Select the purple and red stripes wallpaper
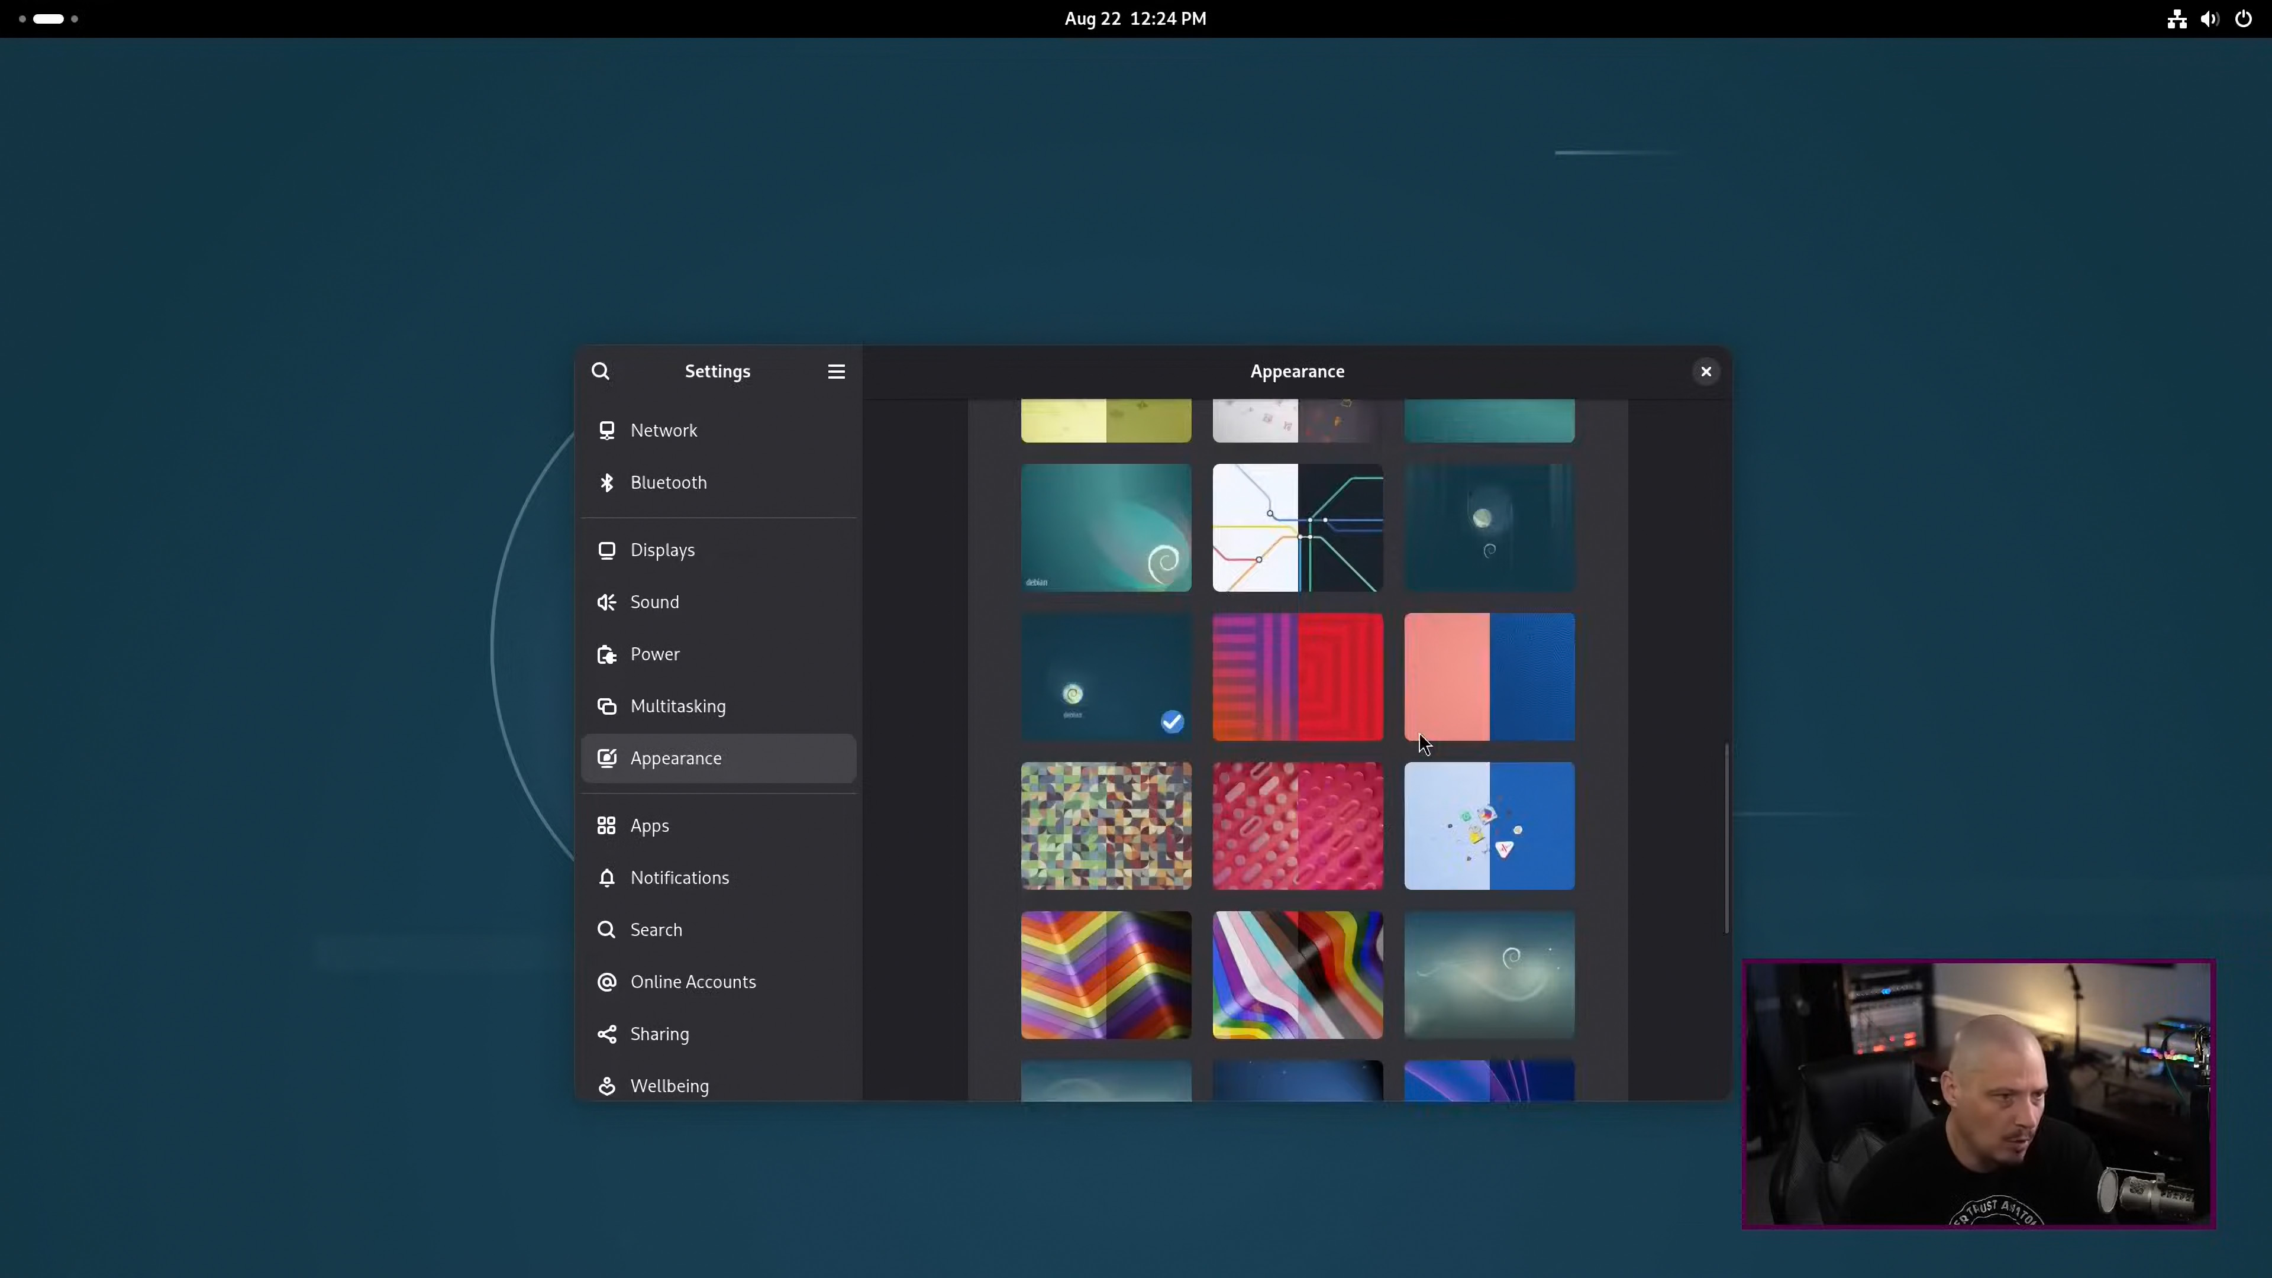 coord(1298,676)
